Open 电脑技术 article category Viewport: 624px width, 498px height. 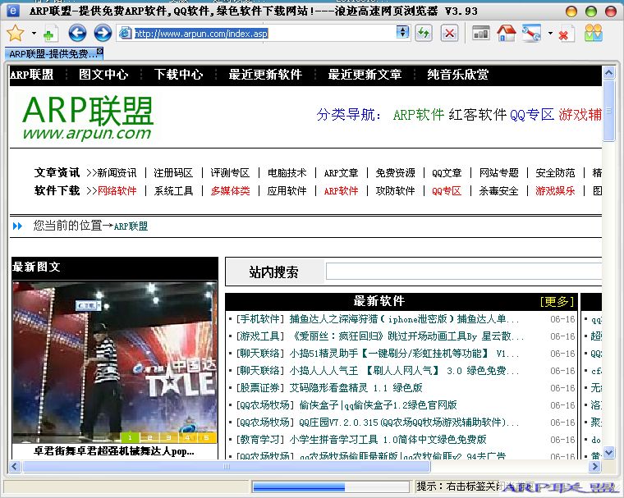287,172
